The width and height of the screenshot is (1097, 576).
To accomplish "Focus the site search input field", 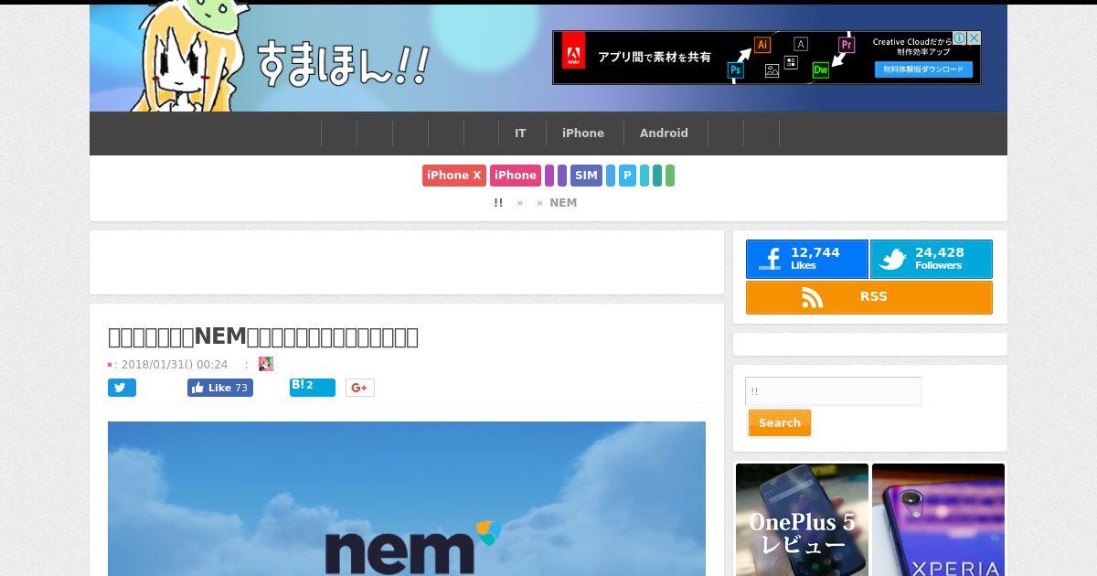I will coord(834,391).
